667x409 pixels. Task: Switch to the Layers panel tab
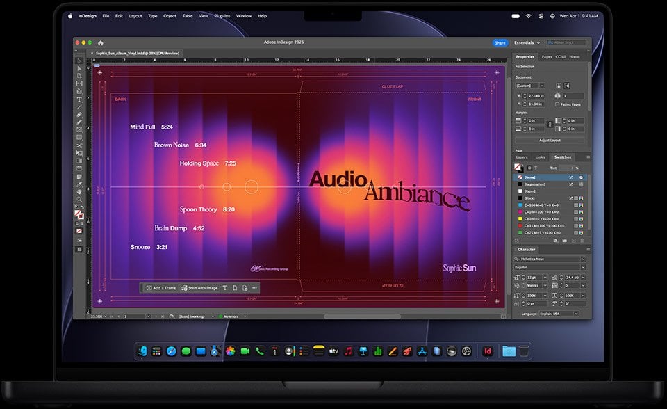point(522,157)
